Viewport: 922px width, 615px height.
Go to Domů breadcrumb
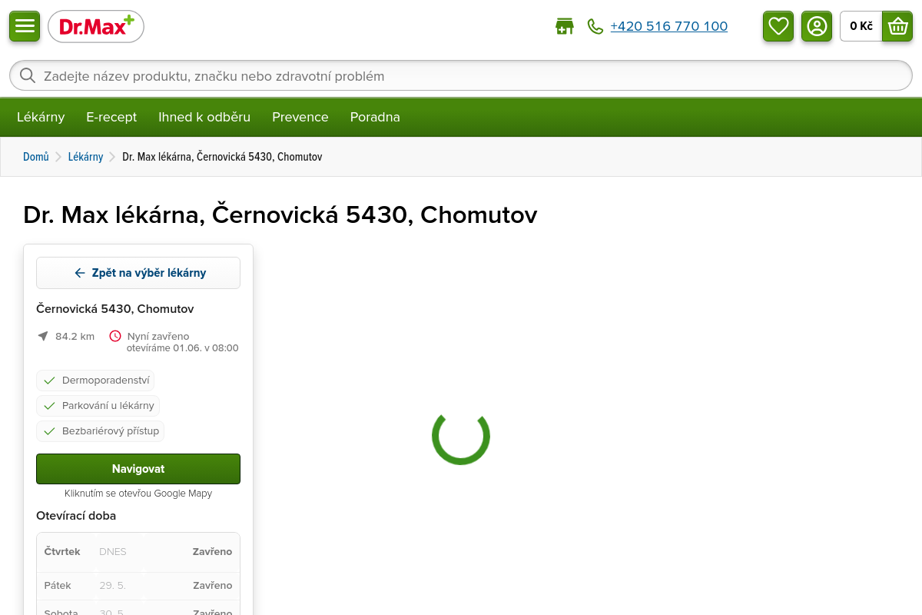pyautogui.click(x=36, y=157)
